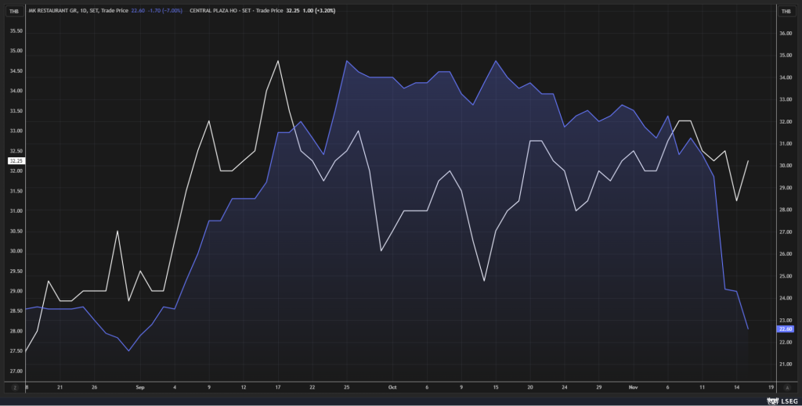Click the blue 22.60 price tag on right axis
Screen dimensions: 802x406
(x=786, y=329)
